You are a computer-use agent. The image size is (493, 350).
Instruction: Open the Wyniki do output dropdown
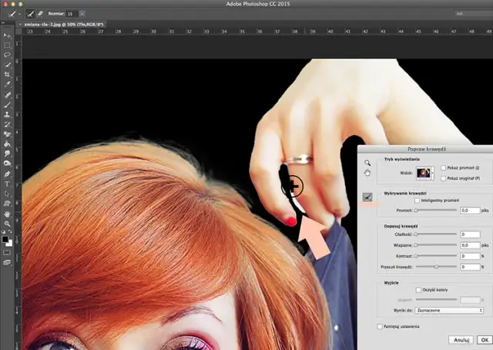click(x=448, y=311)
